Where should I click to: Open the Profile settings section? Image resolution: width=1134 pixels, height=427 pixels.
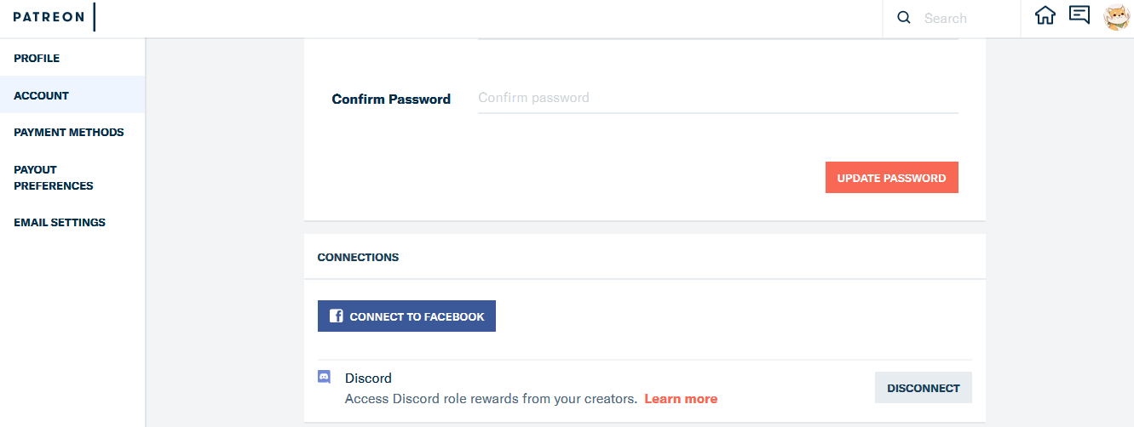click(37, 59)
